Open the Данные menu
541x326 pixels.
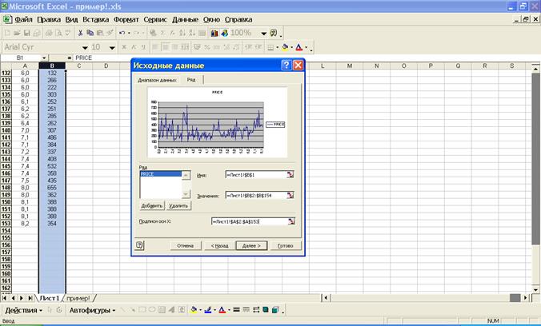click(186, 20)
